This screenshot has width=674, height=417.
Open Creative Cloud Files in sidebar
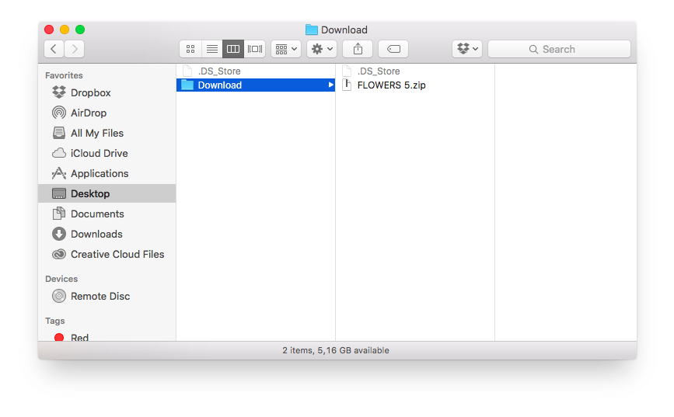117,254
